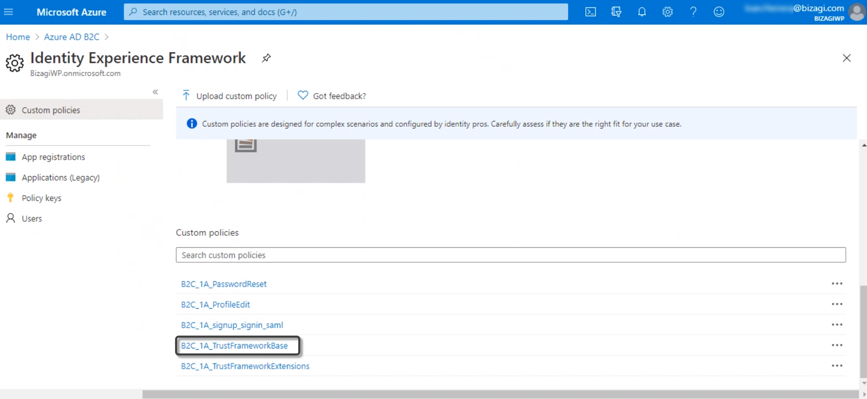Go to Home breadcrumb
Viewport: 867px width, 399px height.
coord(18,37)
